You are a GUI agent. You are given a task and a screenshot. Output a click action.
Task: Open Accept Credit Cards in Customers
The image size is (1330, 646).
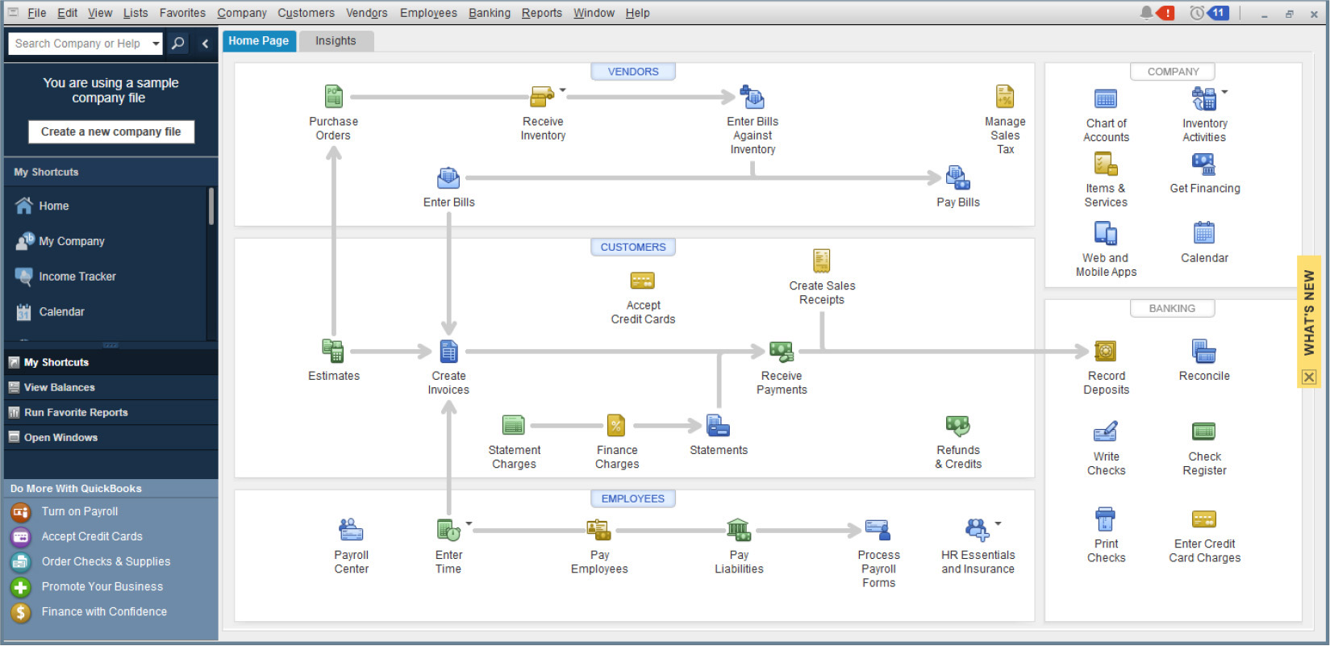pos(643,281)
